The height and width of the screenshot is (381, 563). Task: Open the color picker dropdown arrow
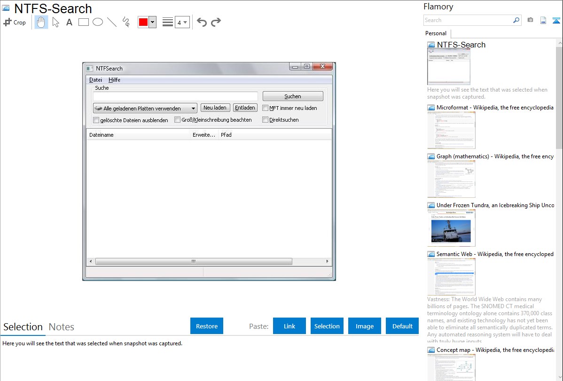[x=152, y=22]
